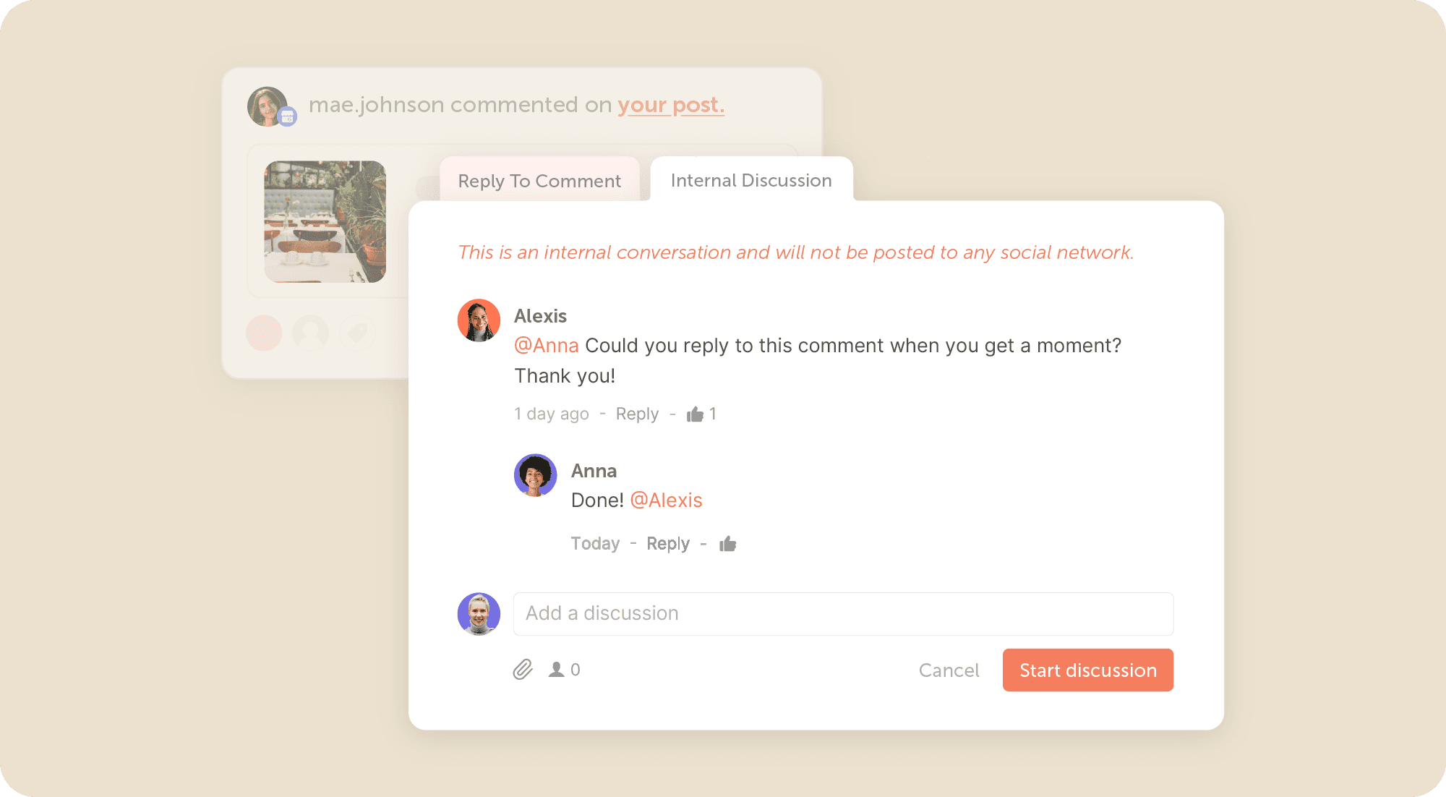Click current user avatar beside discussion box

click(479, 614)
